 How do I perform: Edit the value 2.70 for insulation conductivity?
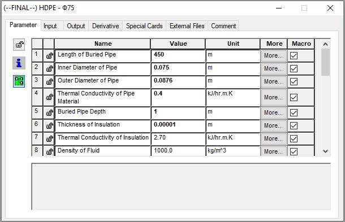point(178,139)
